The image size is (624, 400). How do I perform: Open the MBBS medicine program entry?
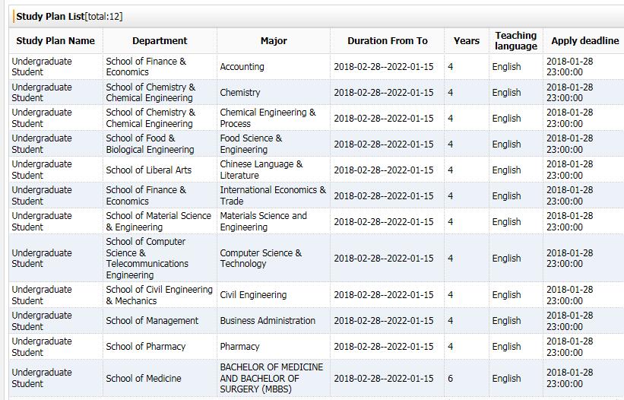tap(271, 378)
